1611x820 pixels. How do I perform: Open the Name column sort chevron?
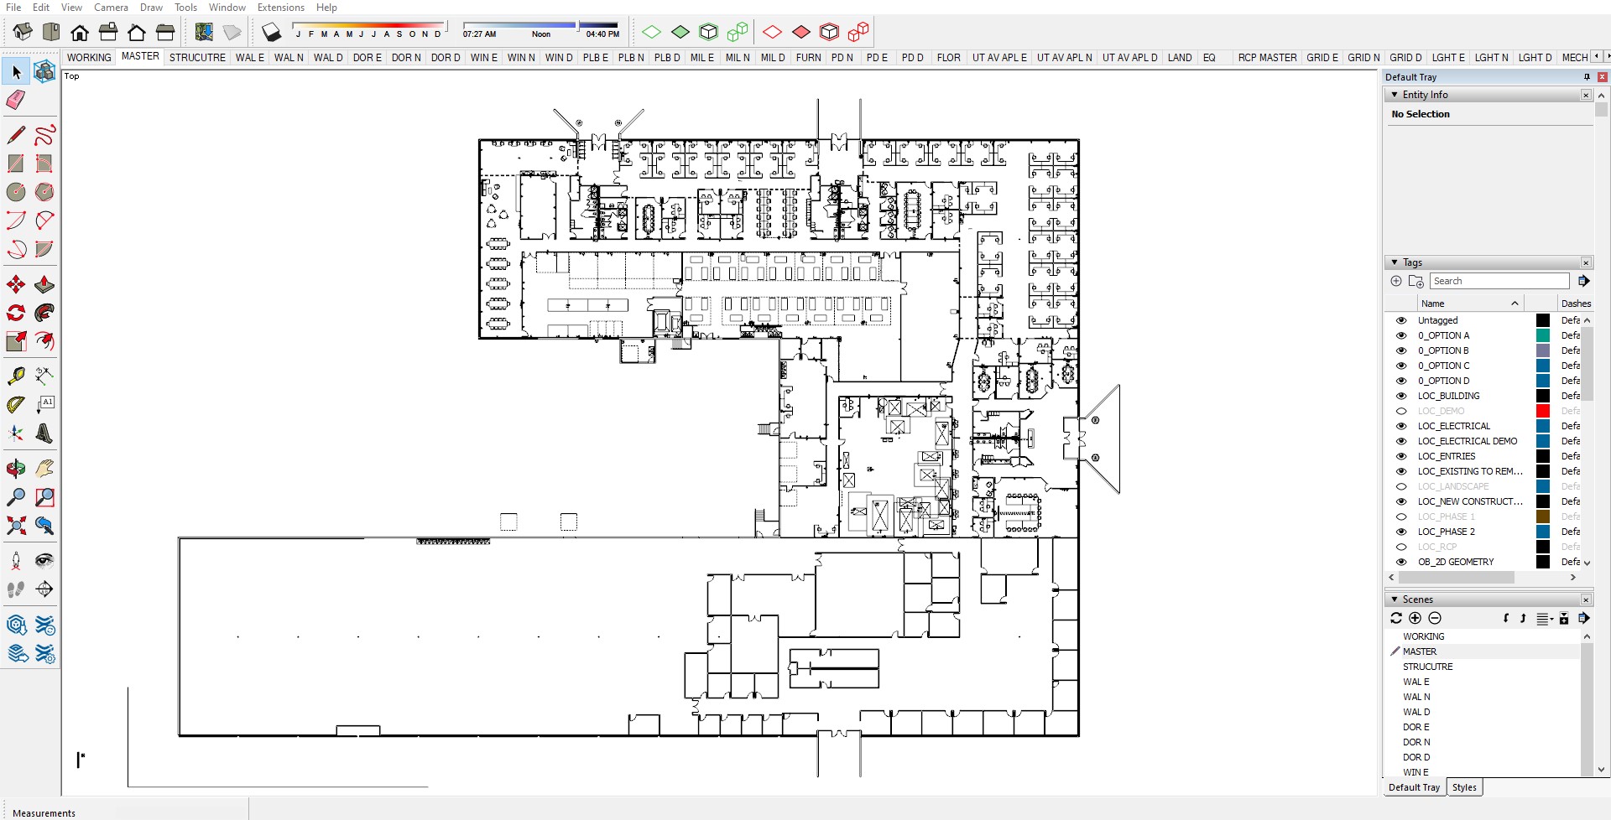pos(1515,303)
